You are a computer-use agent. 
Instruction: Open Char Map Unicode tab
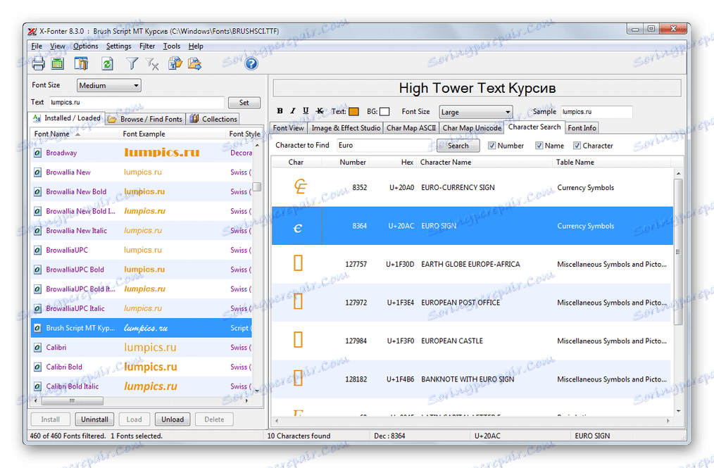pyautogui.click(x=472, y=128)
